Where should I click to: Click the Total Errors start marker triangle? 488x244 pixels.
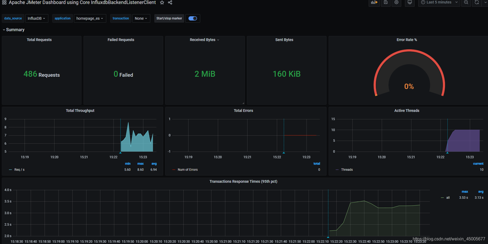284,153
